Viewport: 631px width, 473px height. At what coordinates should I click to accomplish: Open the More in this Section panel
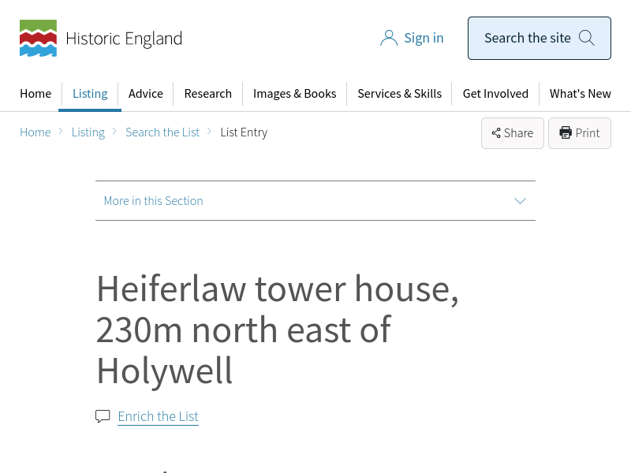coord(153,201)
